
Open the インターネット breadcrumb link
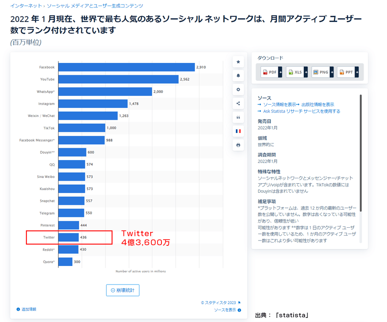click(26, 6)
